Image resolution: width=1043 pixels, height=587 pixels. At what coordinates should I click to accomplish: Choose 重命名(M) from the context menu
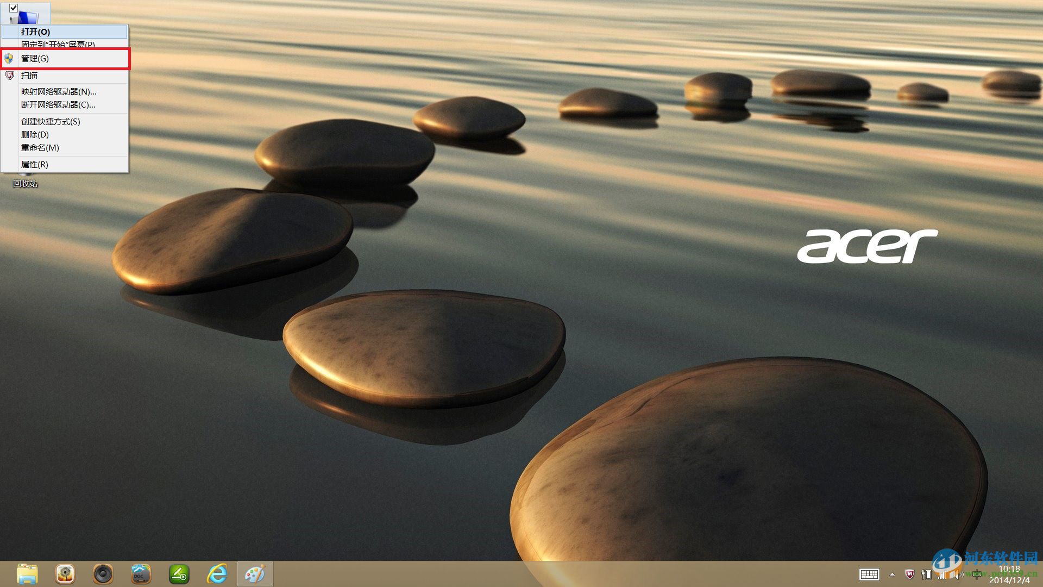[40, 148]
